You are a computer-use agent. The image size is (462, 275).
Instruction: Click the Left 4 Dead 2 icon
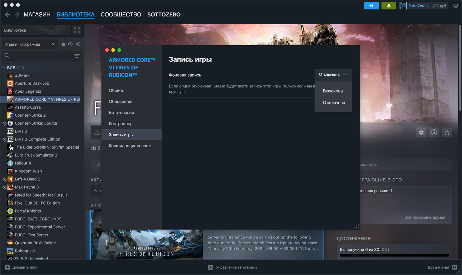(x=10, y=179)
